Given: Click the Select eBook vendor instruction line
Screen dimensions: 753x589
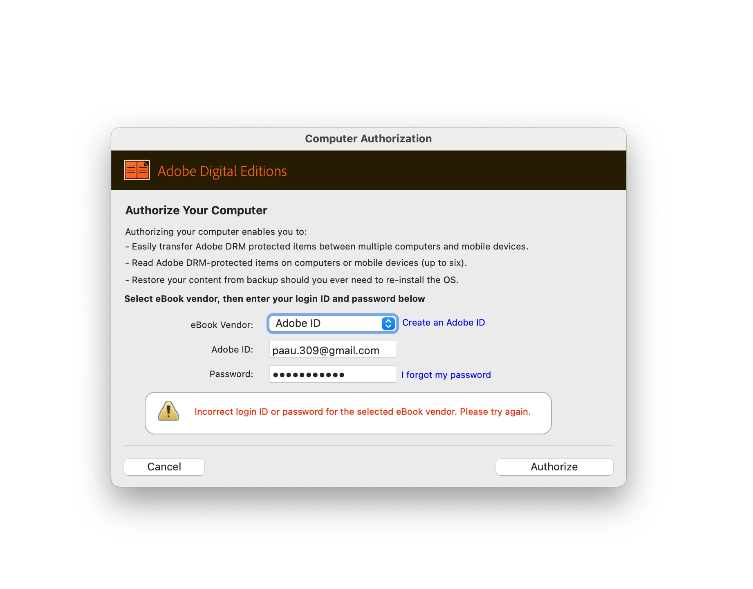Looking at the screenshot, I should [x=275, y=299].
